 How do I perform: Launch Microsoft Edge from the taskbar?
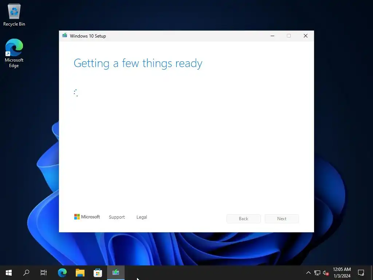click(62, 273)
